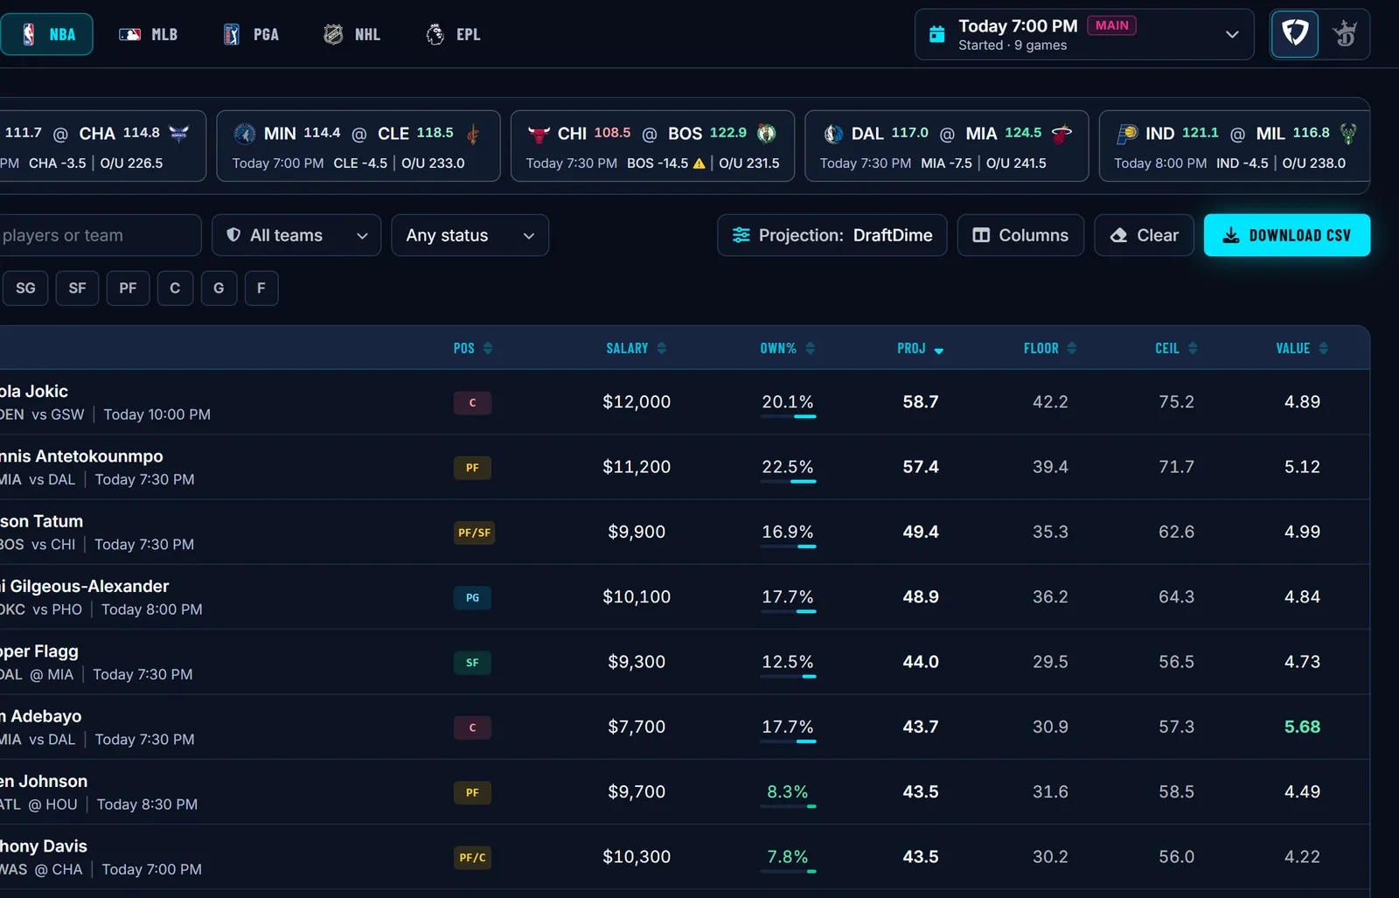Click the Chicago Bulls team logo
1399x898 pixels.
point(539,134)
